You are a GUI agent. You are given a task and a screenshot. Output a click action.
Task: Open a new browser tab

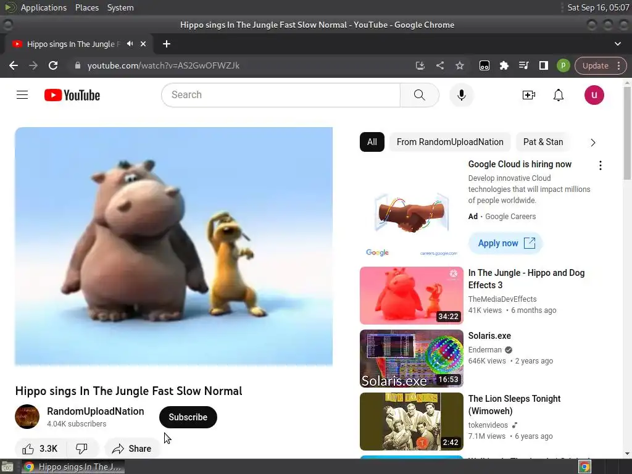tap(167, 44)
